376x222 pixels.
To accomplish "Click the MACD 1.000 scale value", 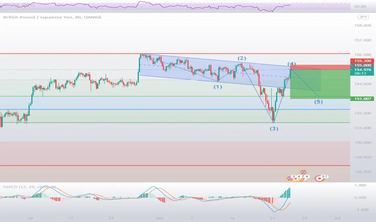I will (360, 185).
